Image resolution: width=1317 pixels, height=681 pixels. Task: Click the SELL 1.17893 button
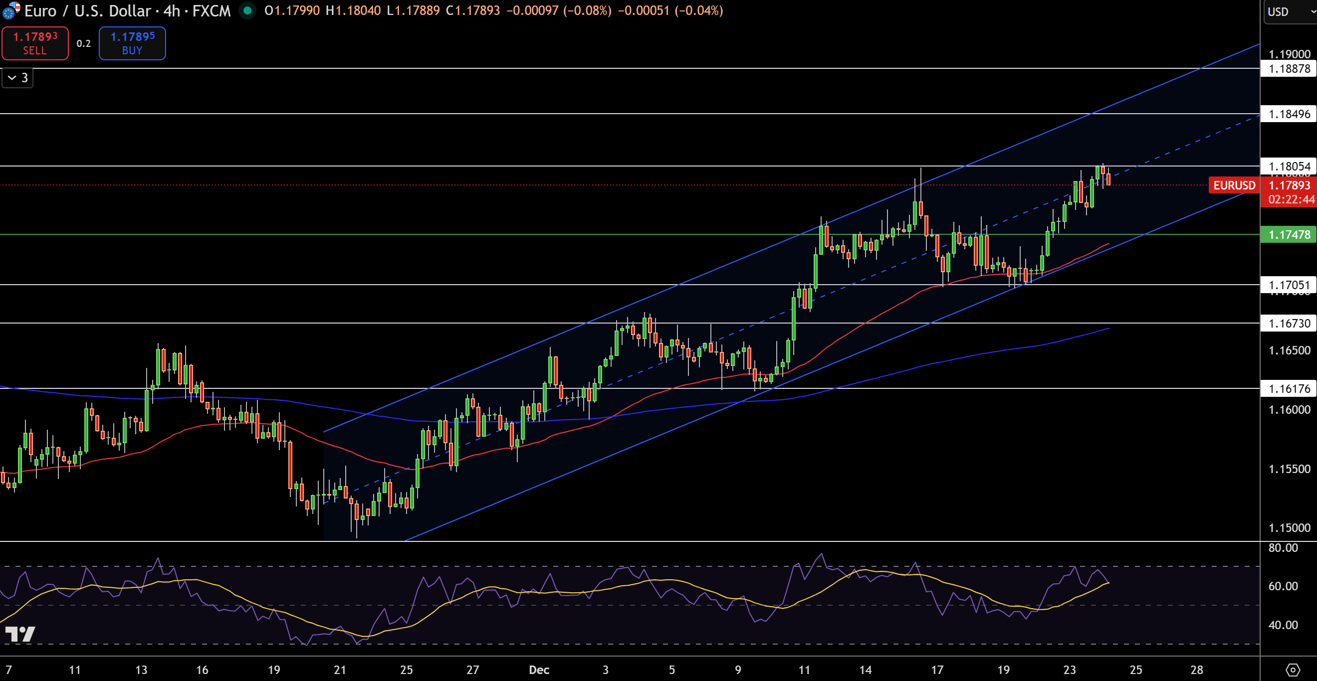coord(35,43)
